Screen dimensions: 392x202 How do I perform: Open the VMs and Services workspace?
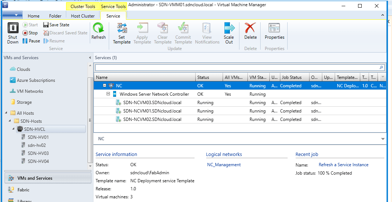point(48,178)
